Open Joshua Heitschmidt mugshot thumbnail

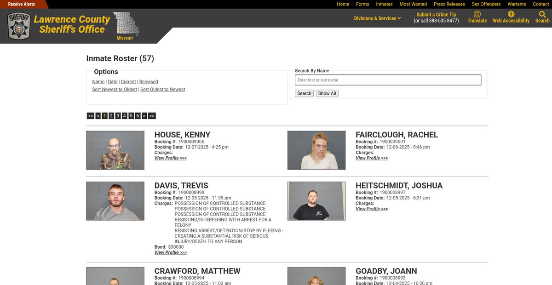(316, 201)
